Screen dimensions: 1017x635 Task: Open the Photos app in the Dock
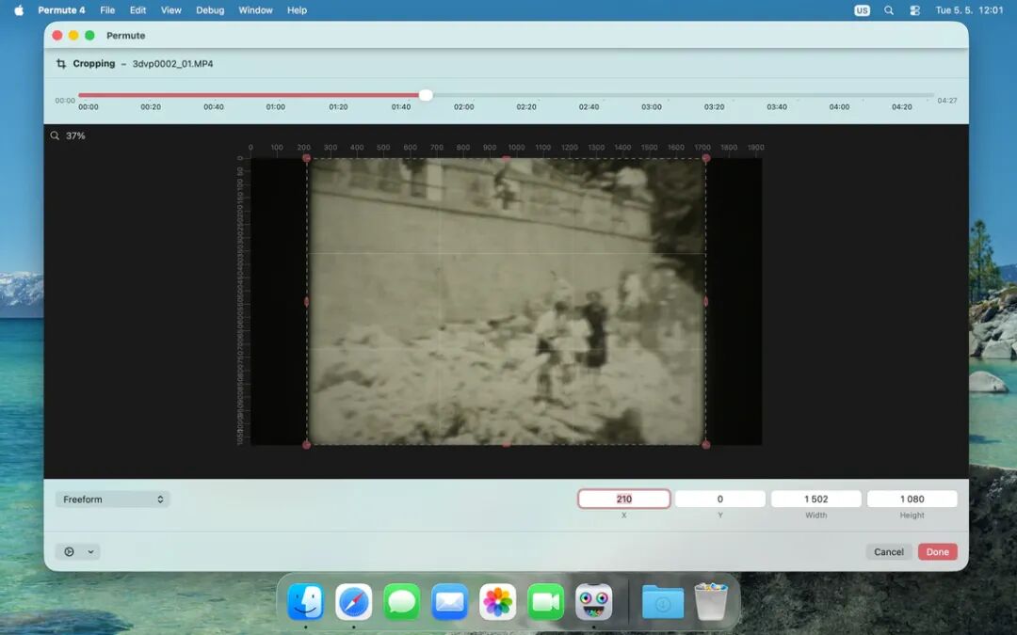497,601
